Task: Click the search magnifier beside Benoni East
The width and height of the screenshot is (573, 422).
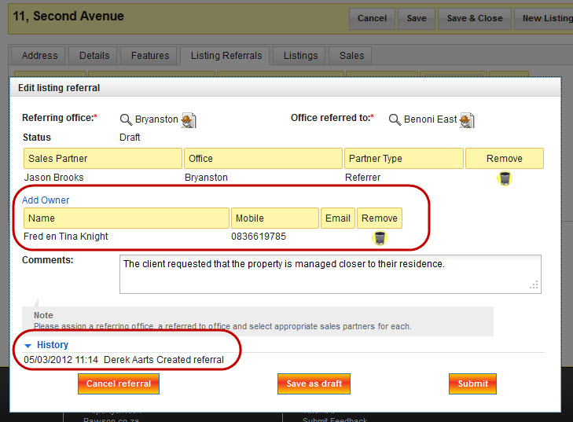Action: click(x=395, y=119)
